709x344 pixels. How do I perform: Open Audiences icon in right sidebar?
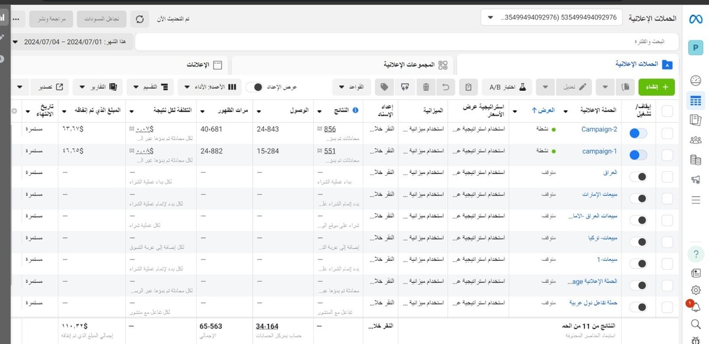coord(695,140)
